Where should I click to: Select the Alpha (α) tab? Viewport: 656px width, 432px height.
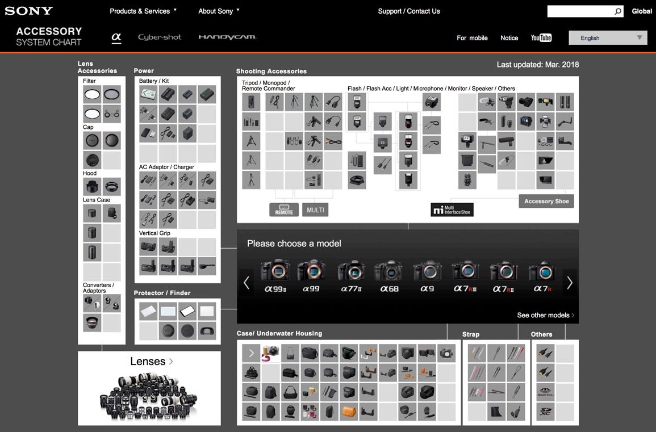click(116, 37)
